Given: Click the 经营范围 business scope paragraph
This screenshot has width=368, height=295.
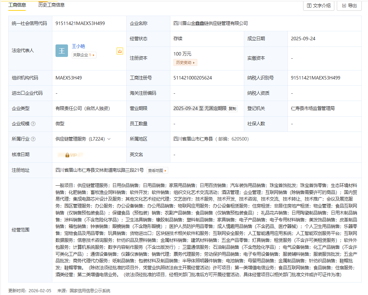Looking at the screenshot, I should point(206,230).
